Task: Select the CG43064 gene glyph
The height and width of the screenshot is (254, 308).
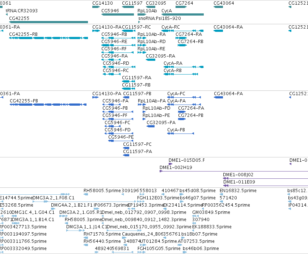Action: 218,7
